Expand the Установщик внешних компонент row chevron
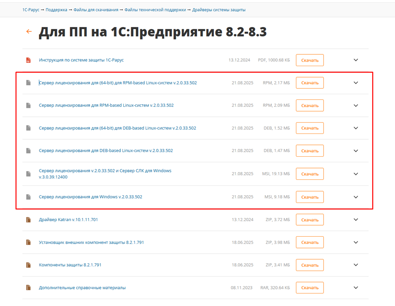 356,242
